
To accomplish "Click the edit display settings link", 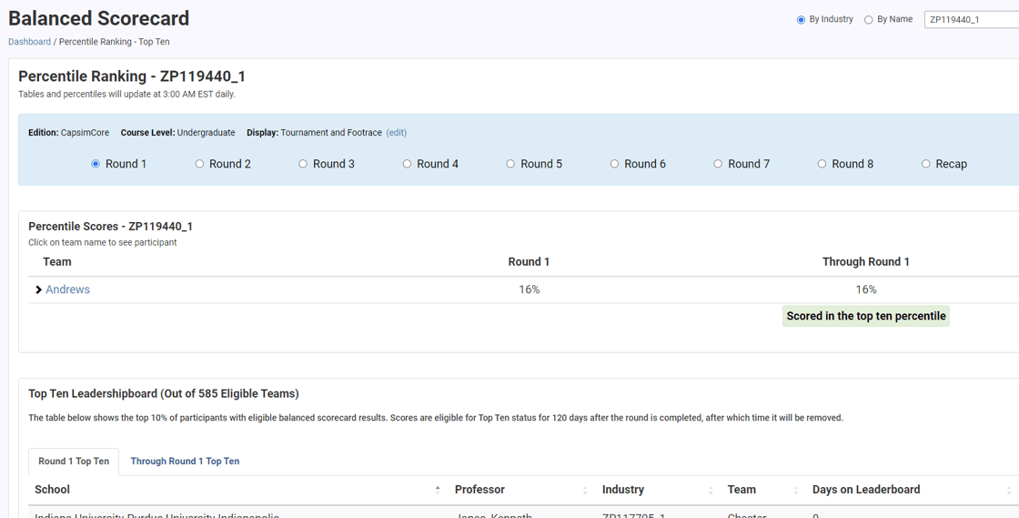I will point(396,133).
